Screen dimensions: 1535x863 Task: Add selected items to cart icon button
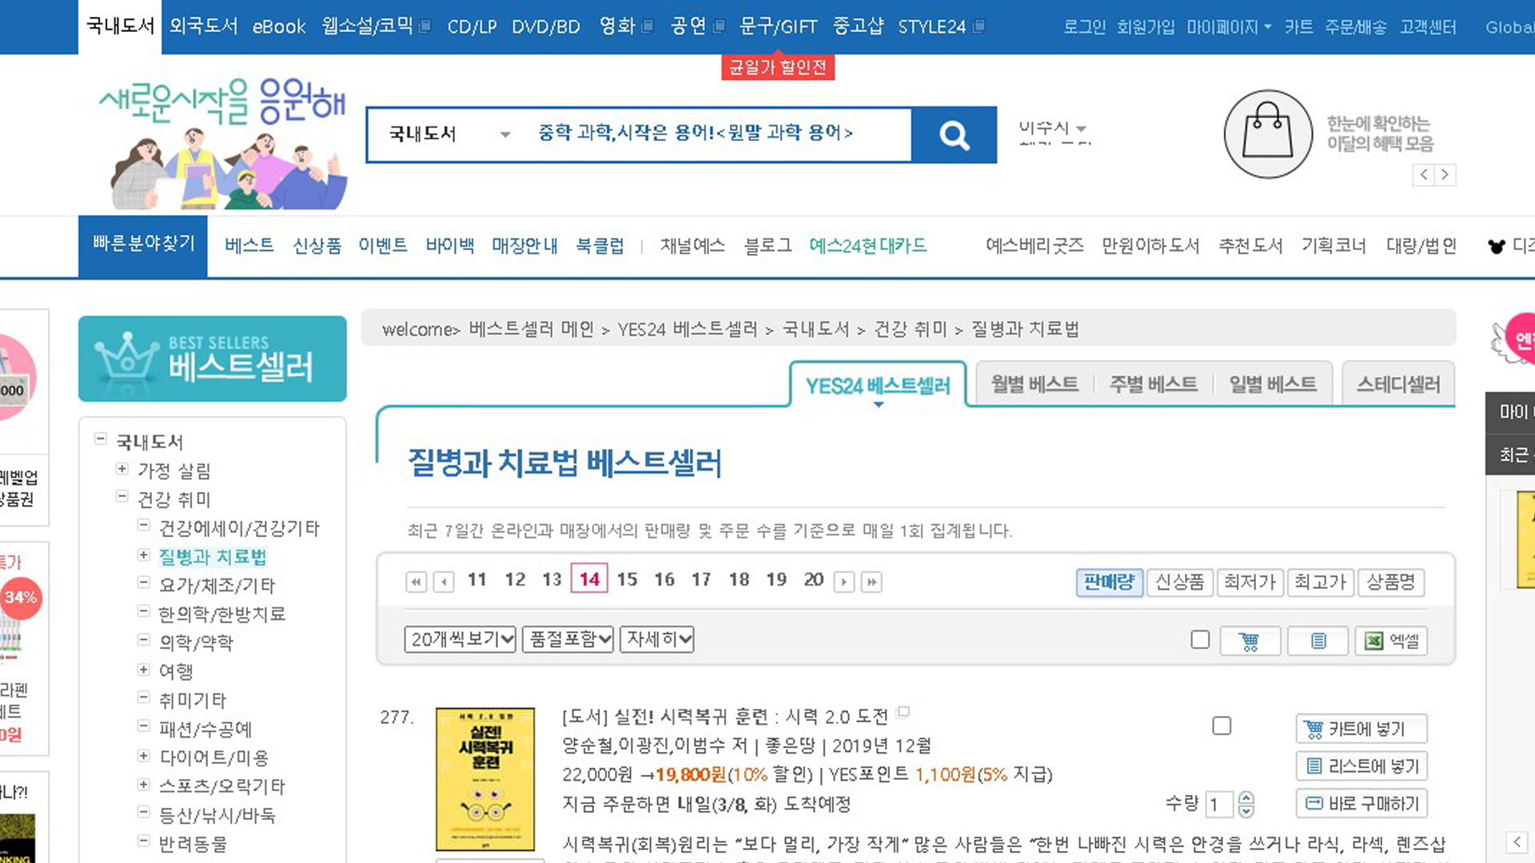tap(1250, 641)
